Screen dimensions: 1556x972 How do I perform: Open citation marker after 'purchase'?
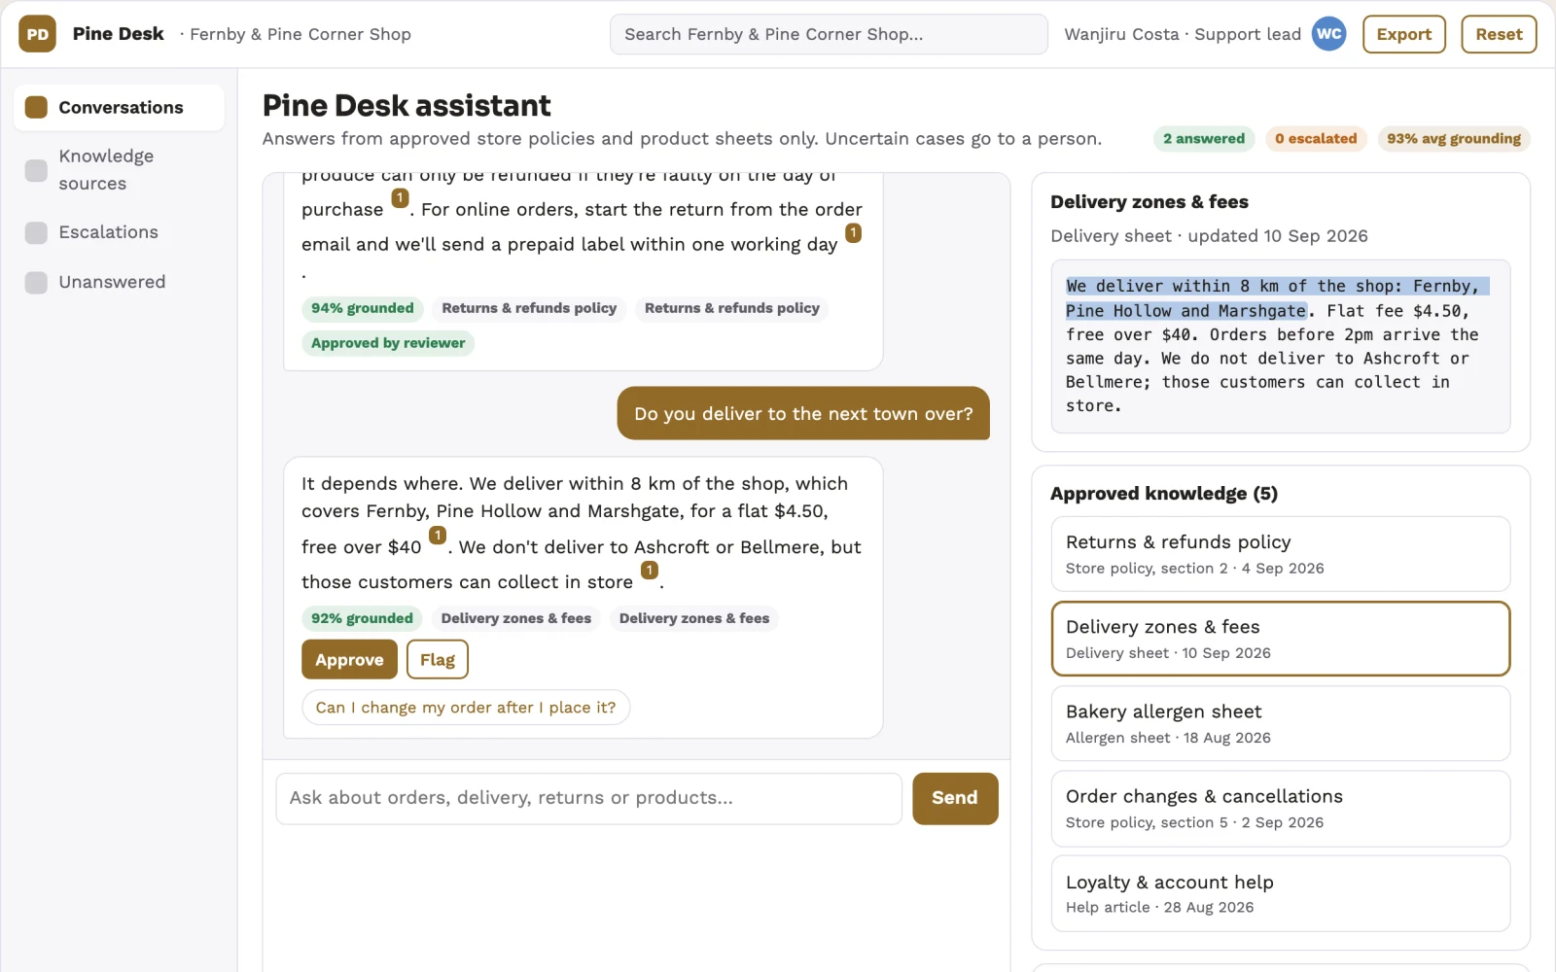(x=400, y=198)
